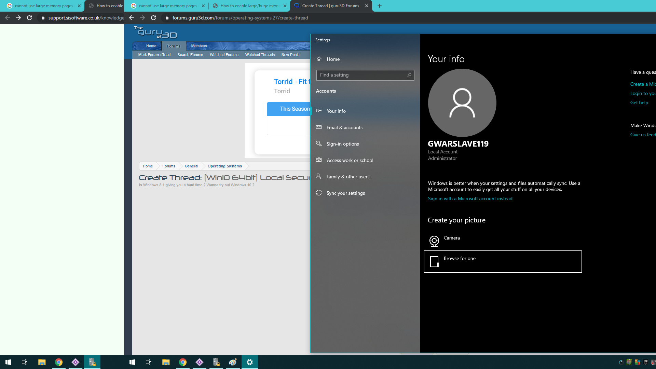Open the forum Members tab
The image size is (656, 369).
tap(199, 46)
